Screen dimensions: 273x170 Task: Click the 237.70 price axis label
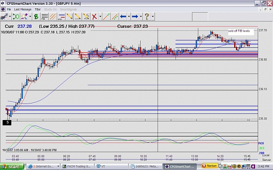263,30
